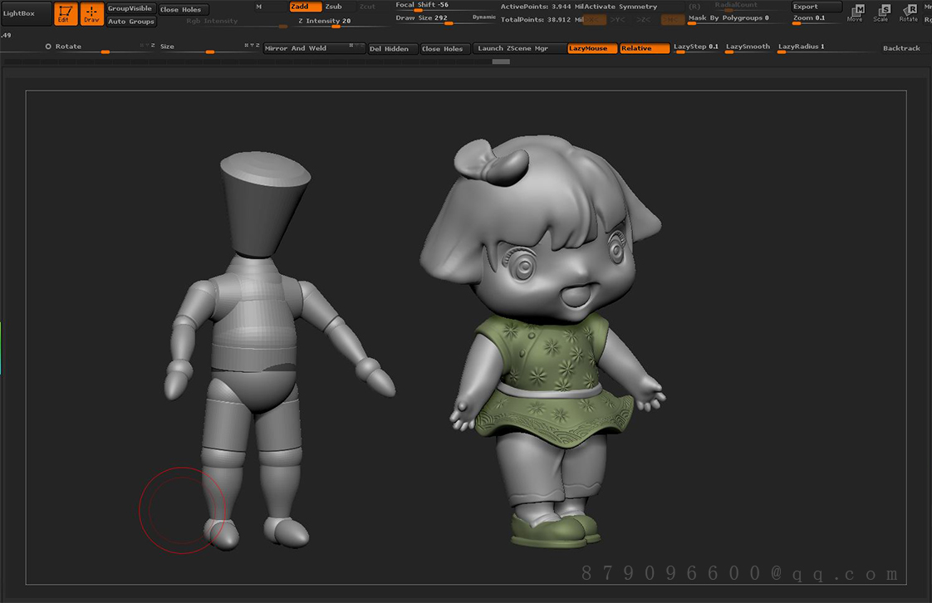Toggle Relative LazyMouse option
The width and height of the screenshot is (932, 603).
644,48
